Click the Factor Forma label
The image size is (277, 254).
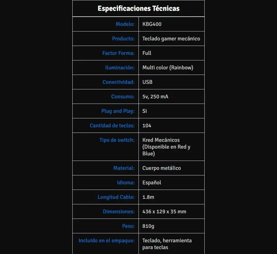118,53
